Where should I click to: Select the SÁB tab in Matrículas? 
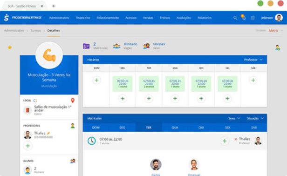pos(254,128)
